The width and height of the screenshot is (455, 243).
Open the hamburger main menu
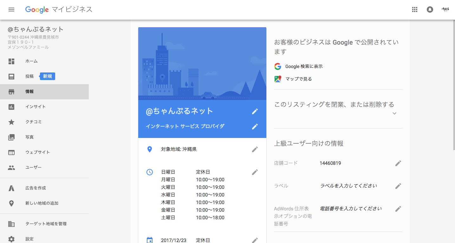[11, 9]
